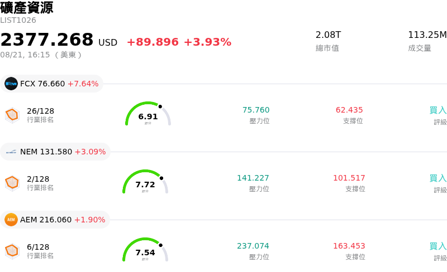This screenshot has height=272, width=447.
Task: Click NEM support level 101.517
Action: coord(349,178)
